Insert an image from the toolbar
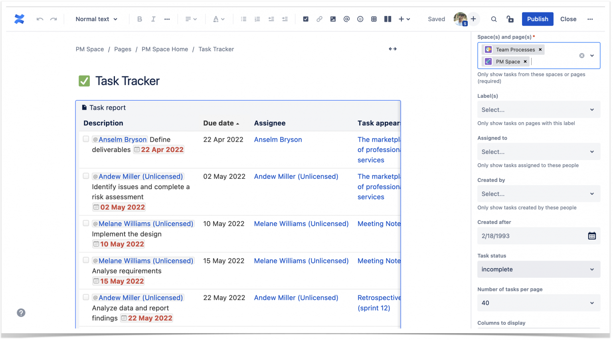The height and width of the screenshot is (340, 613). [x=333, y=19]
